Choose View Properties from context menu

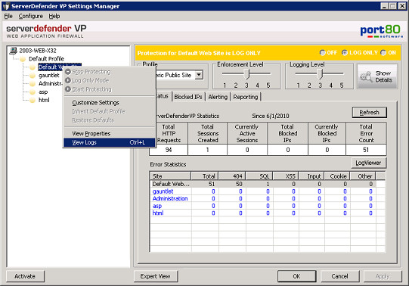(x=110, y=134)
